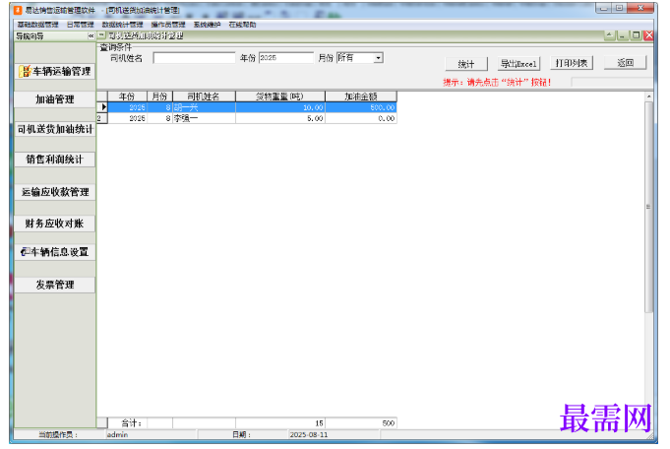Click the 月份 column header in the table
This screenshot has width=670, height=449.
159,96
